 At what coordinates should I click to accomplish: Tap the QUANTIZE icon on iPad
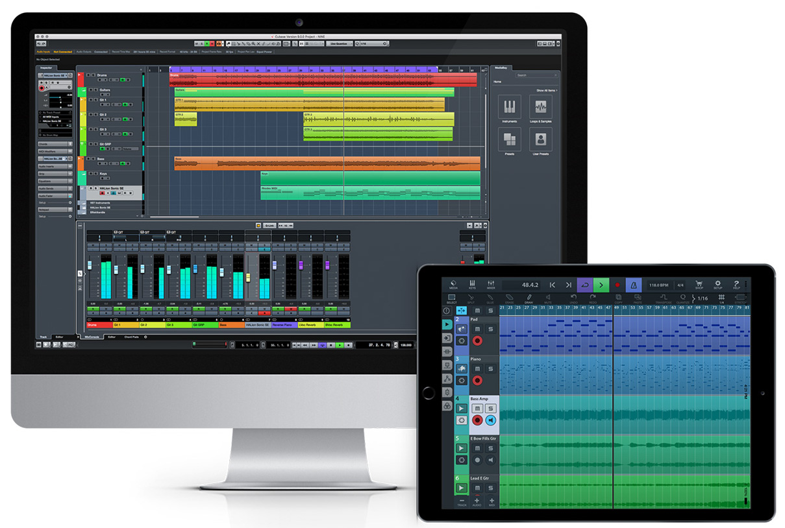tap(683, 299)
